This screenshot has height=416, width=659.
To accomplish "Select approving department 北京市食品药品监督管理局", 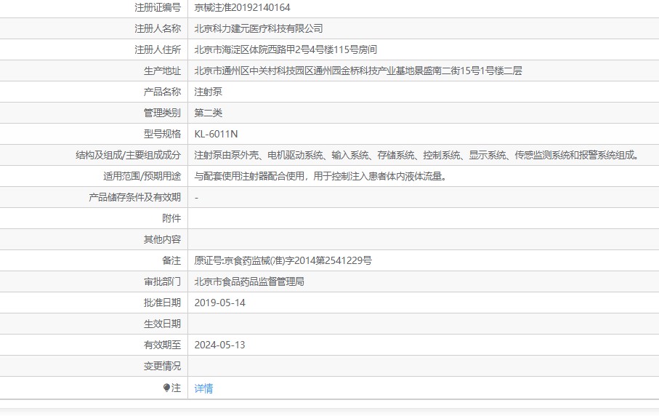I will (x=249, y=282).
